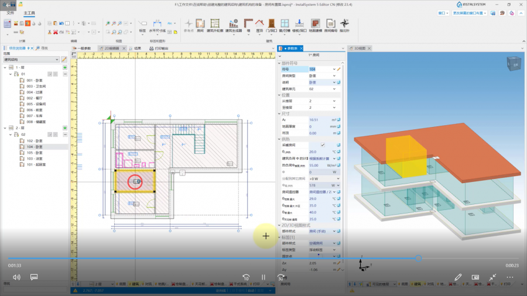Image resolution: width=527 pixels, height=296 pixels.
Task: Open the 建筑结构 dropdown in project browser
Action: (x=57, y=60)
